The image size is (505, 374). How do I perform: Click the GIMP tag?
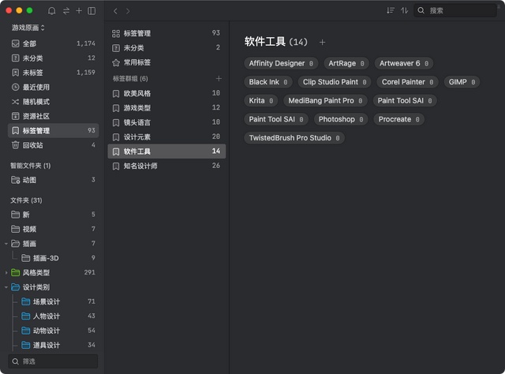coord(462,82)
